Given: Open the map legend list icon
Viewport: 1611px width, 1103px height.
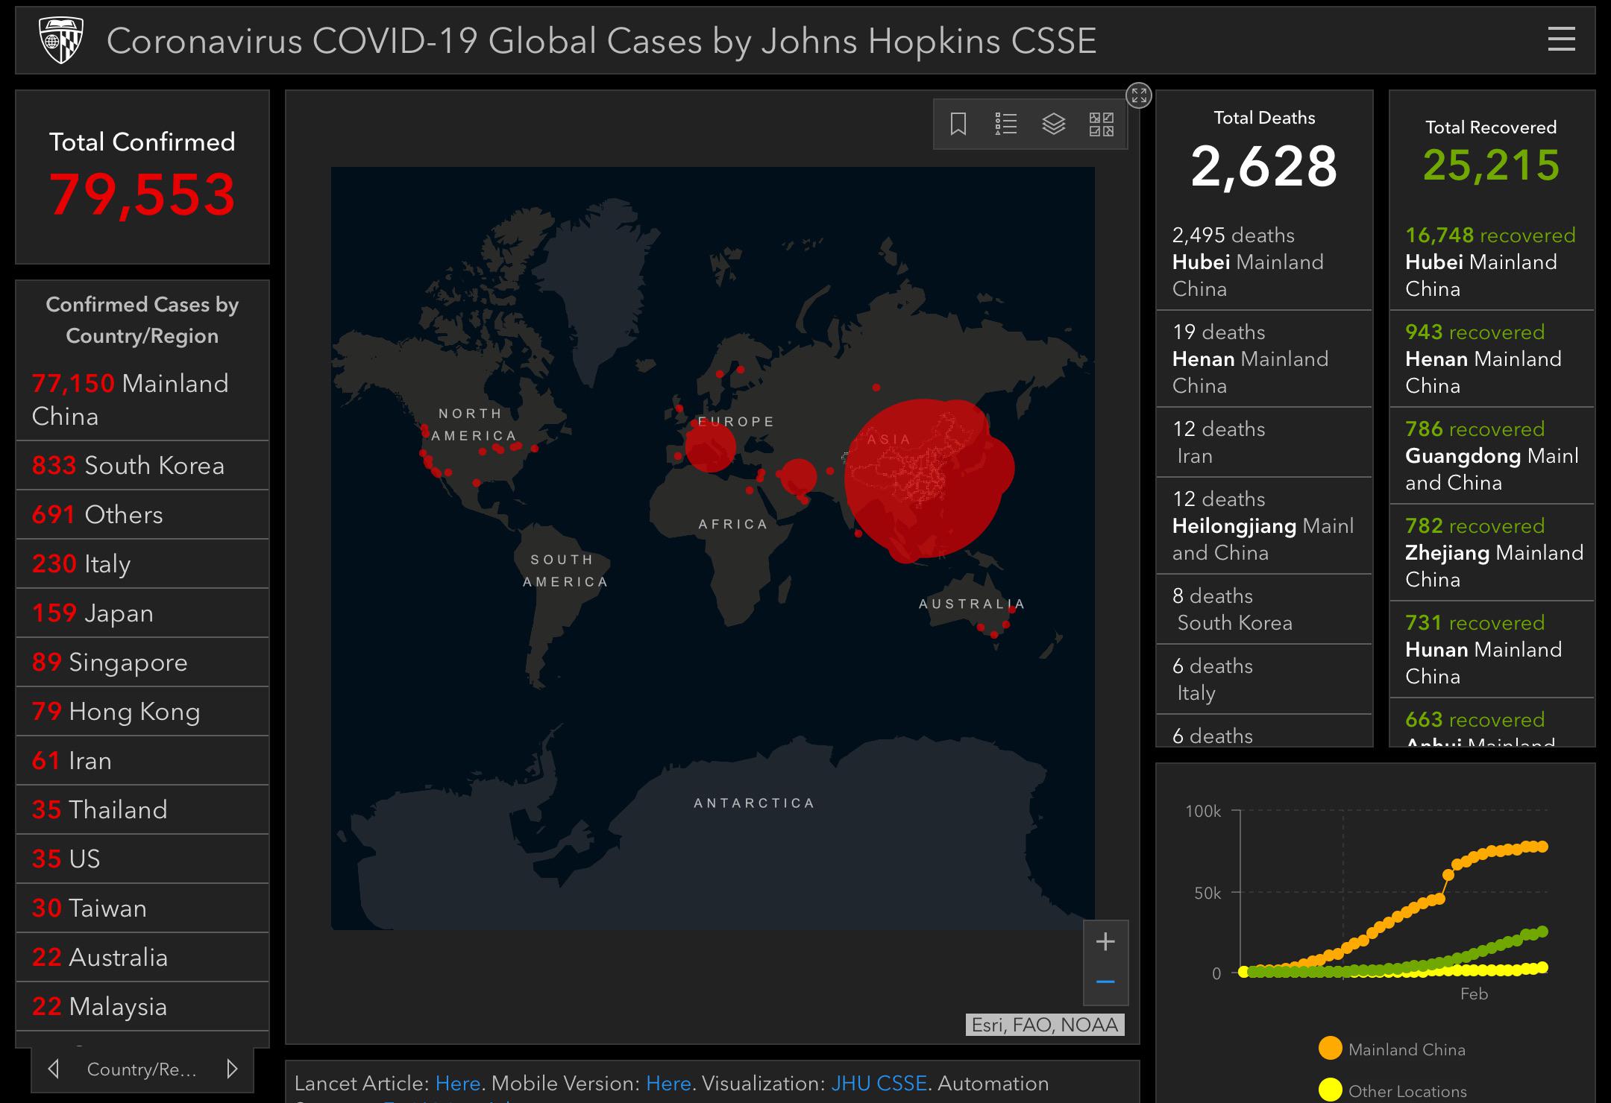Looking at the screenshot, I should pos(1005,124).
